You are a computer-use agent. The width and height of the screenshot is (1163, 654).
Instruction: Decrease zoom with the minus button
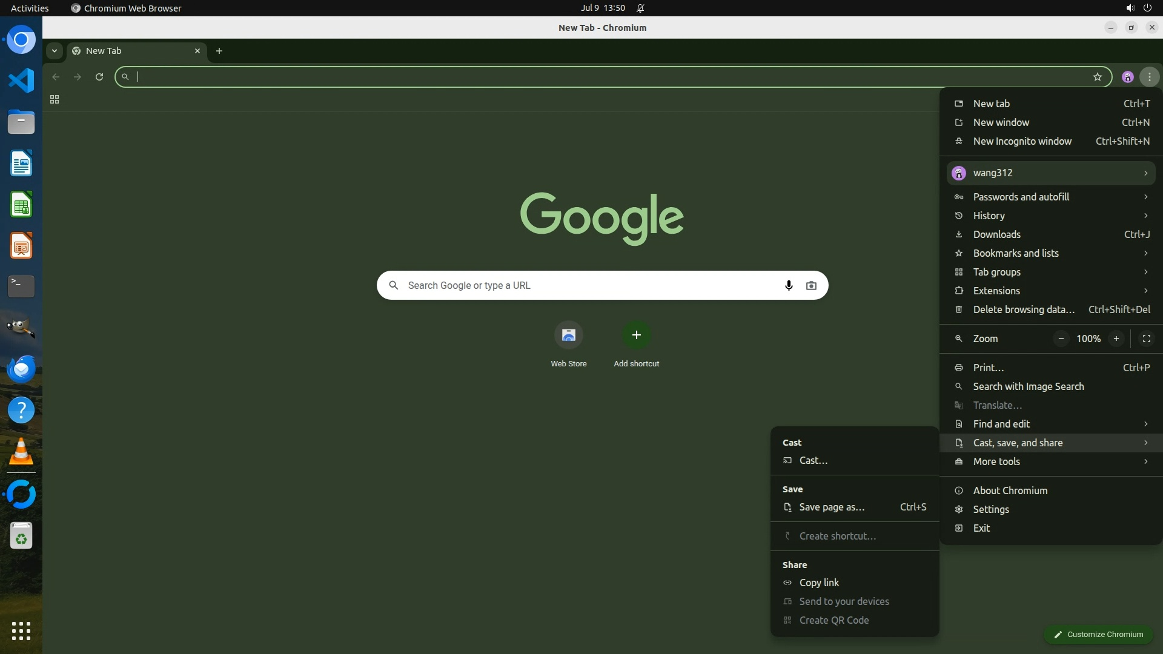(1061, 339)
